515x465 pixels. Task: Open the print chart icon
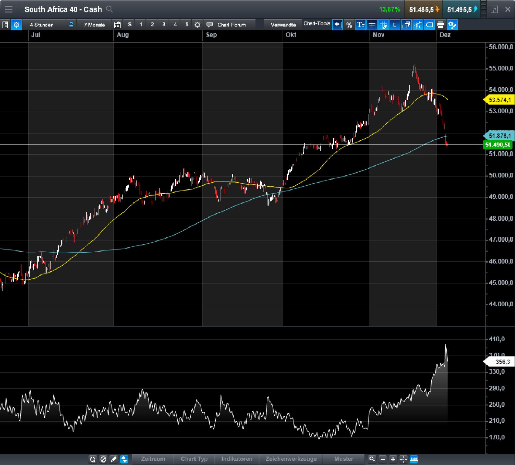click(x=440, y=25)
